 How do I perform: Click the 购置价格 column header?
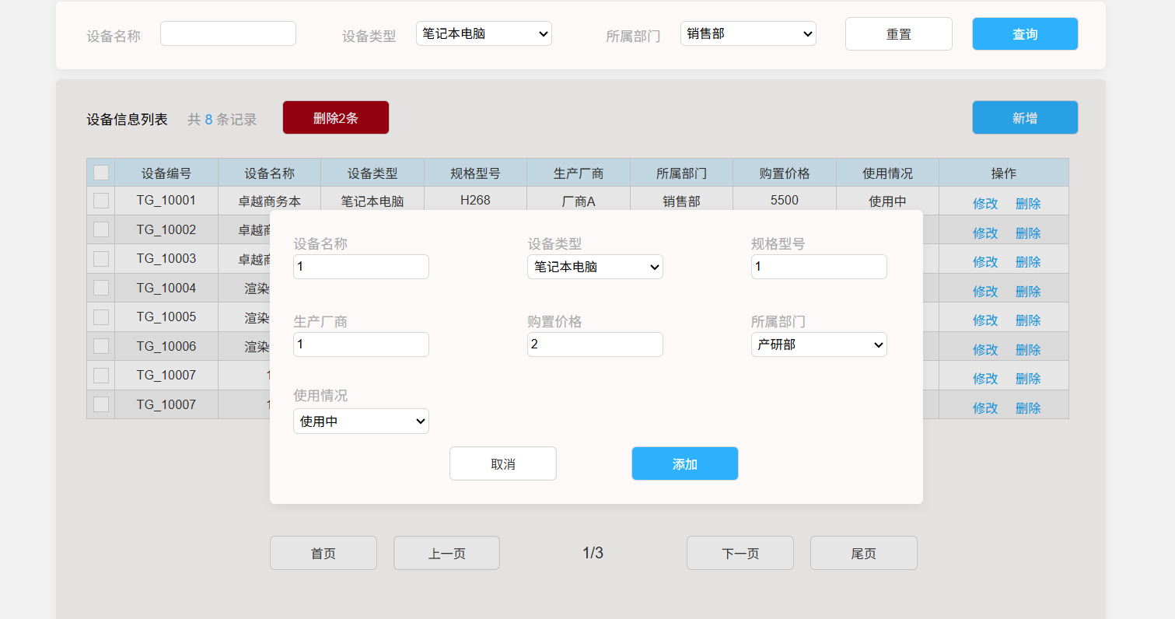785,173
